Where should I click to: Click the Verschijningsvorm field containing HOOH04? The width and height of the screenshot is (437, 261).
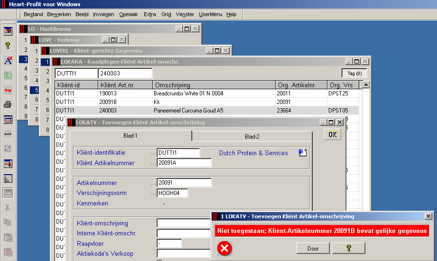[x=172, y=193]
